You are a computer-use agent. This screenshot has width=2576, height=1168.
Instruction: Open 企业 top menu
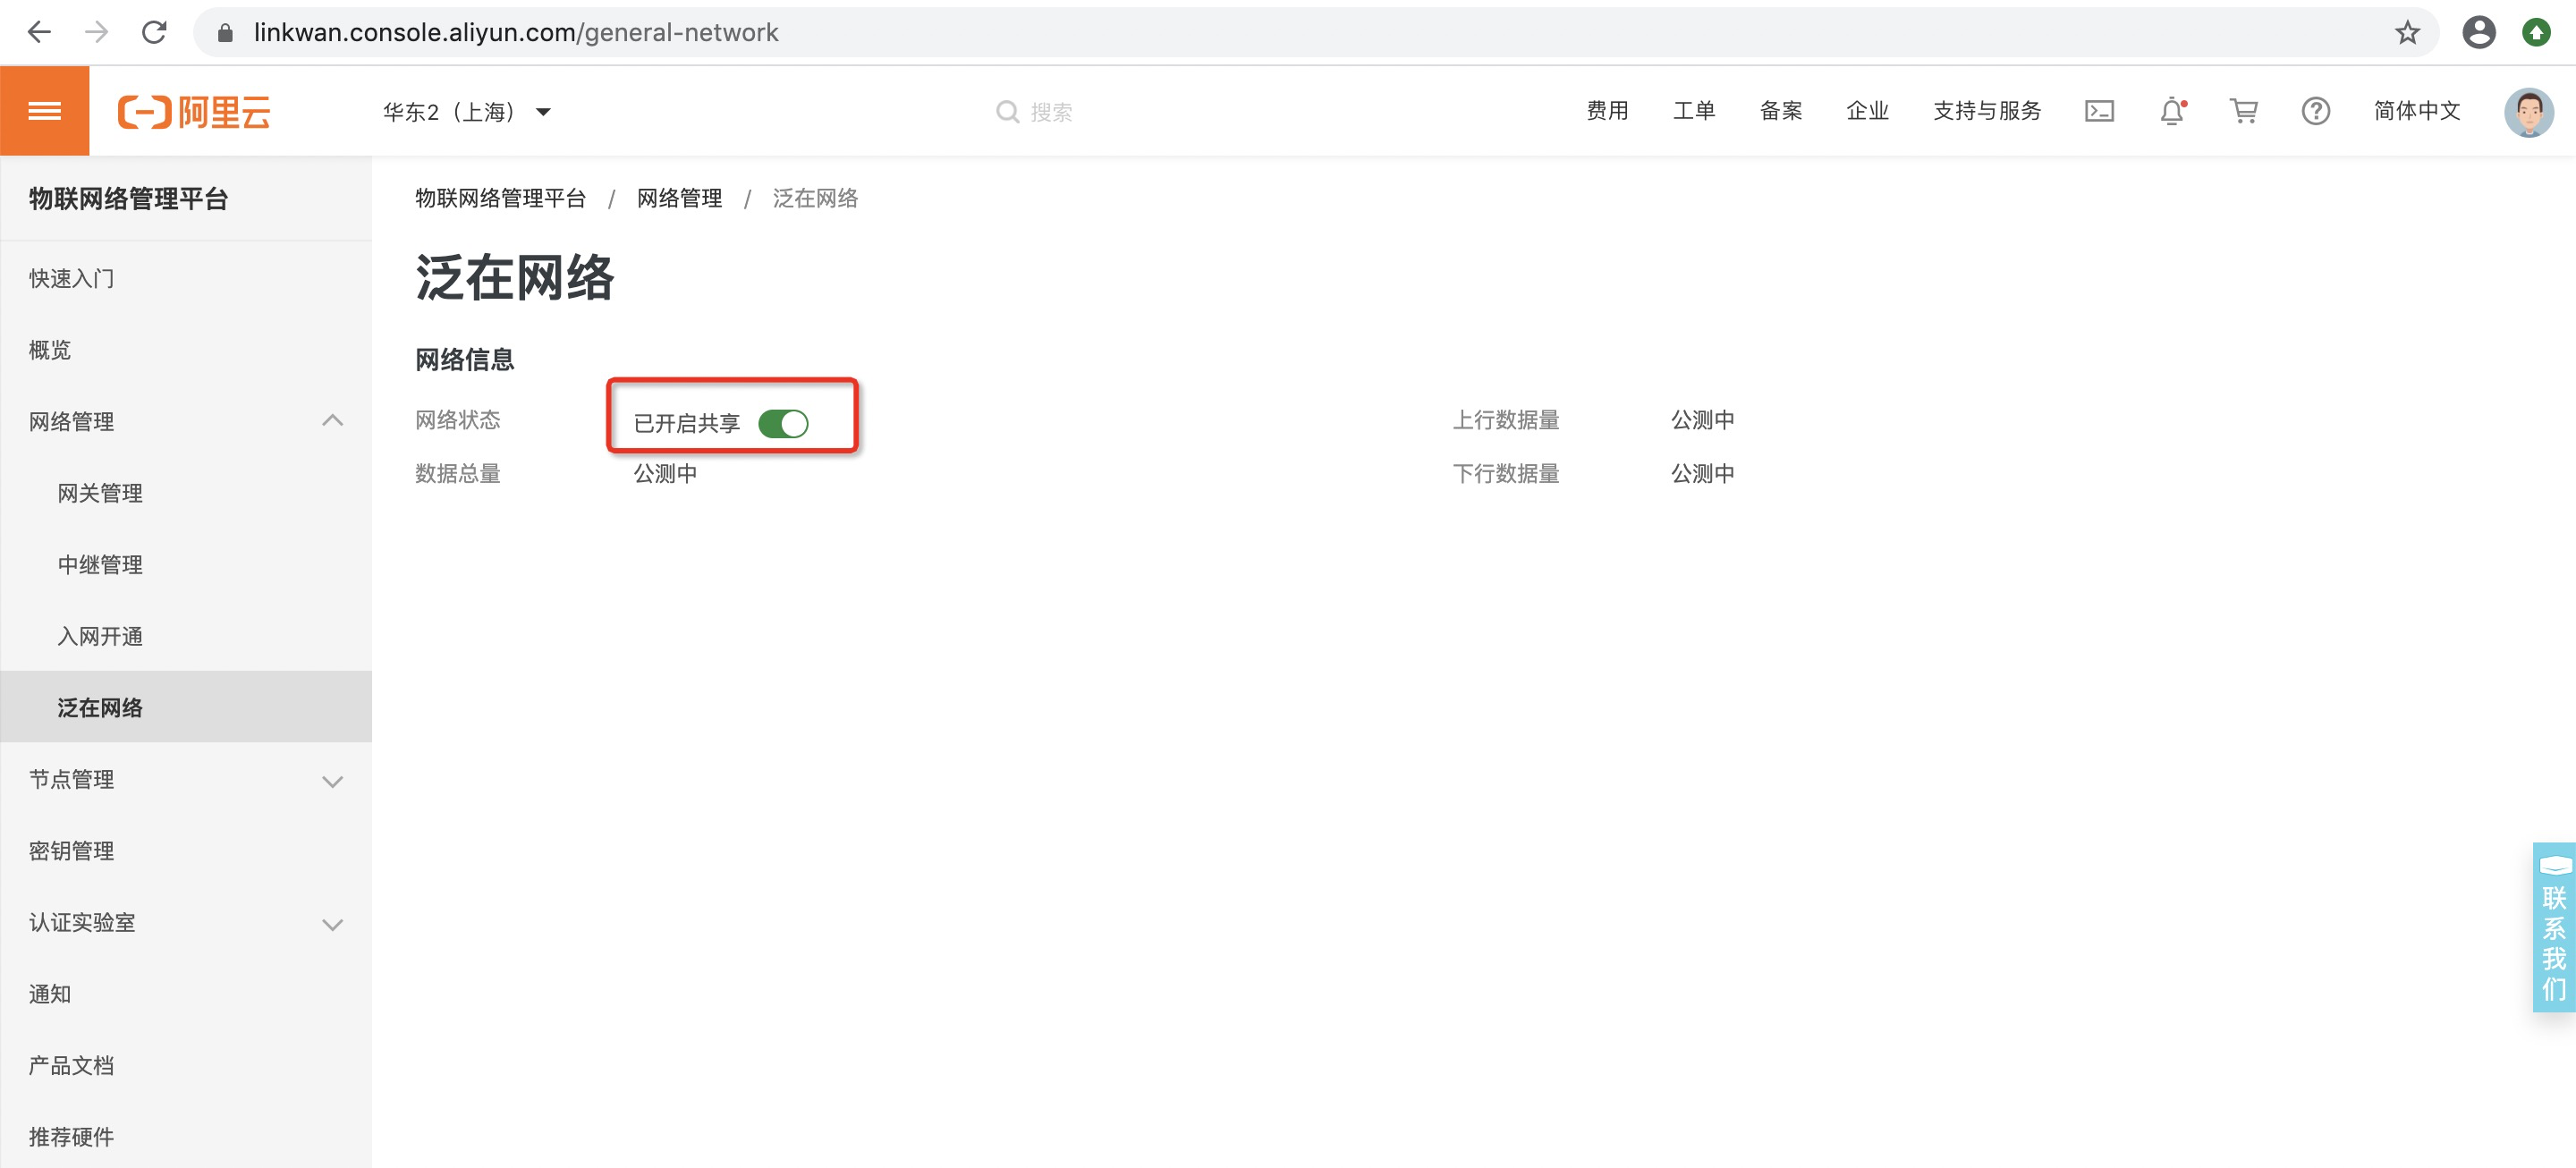(x=1867, y=111)
